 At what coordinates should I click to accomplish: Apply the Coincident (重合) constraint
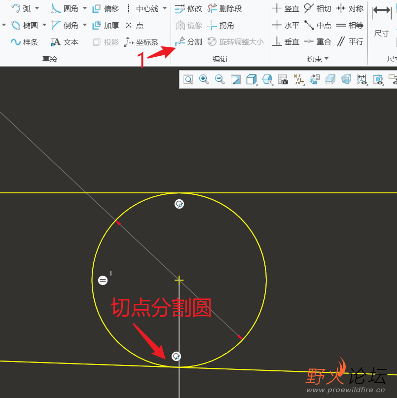(318, 41)
